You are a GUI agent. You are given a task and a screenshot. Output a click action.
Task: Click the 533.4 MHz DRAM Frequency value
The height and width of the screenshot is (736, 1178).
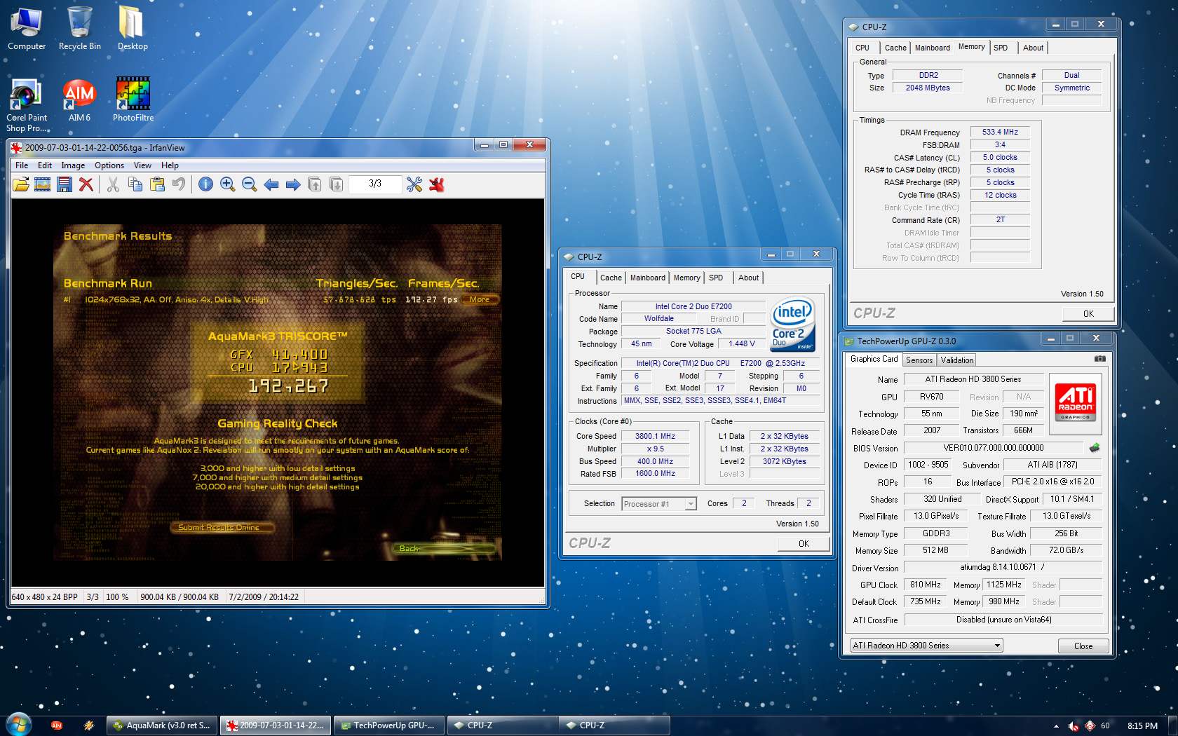[1000, 132]
